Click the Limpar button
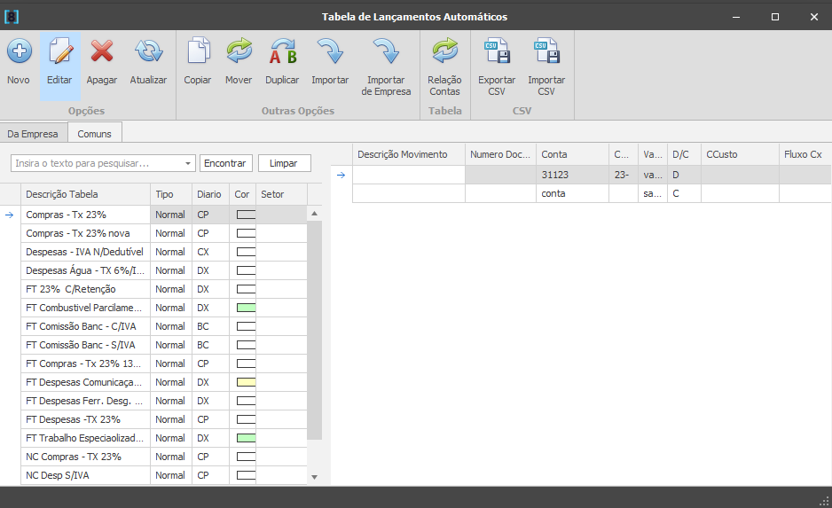The height and width of the screenshot is (508, 832). click(x=283, y=163)
